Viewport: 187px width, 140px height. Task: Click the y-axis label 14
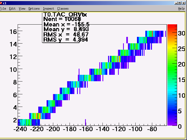pos(13,44)
